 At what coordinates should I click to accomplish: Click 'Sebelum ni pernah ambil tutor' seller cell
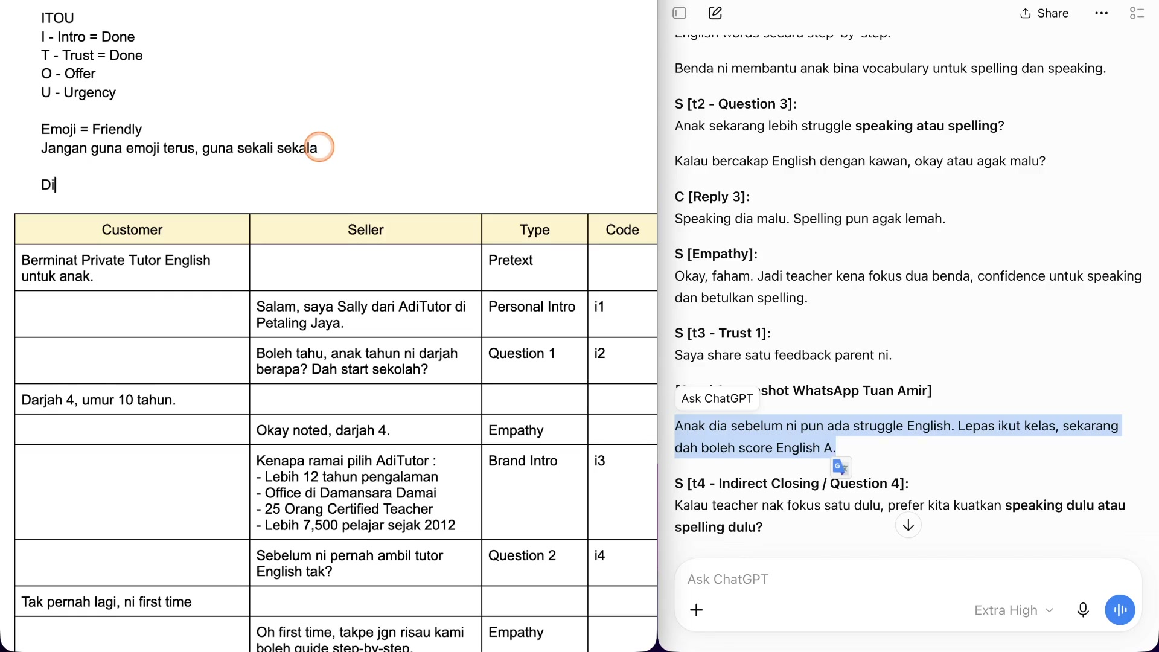click(366, 563)
